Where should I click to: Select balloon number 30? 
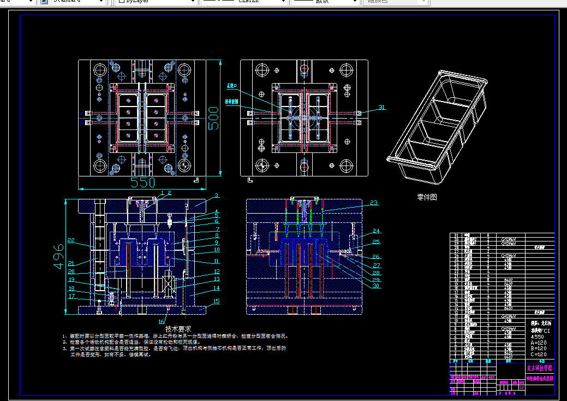pos(376,286)
